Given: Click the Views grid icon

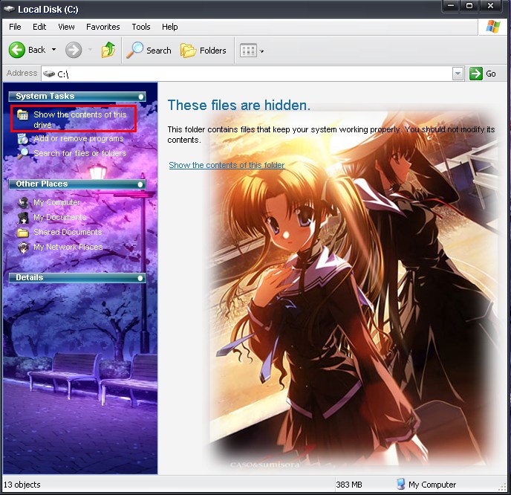Looking at the screenshot, I should click(x=248, y=51).
